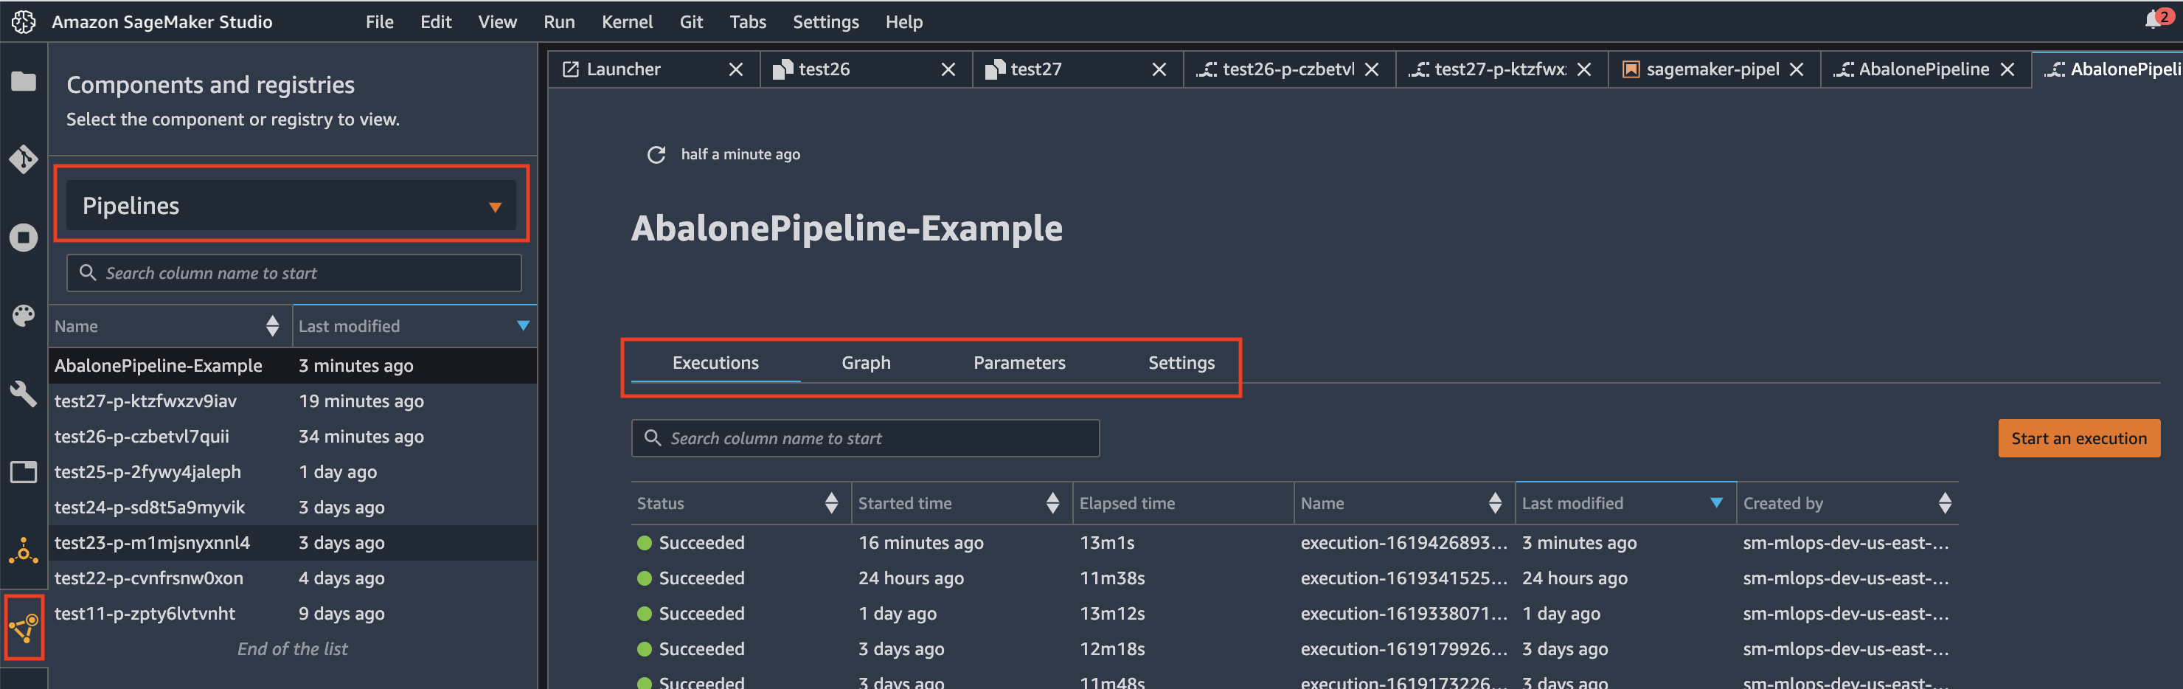This screenshot has height=689, width=2183.
Task: Open the notifications bell icon
Action: click(x=2153, y=21)
